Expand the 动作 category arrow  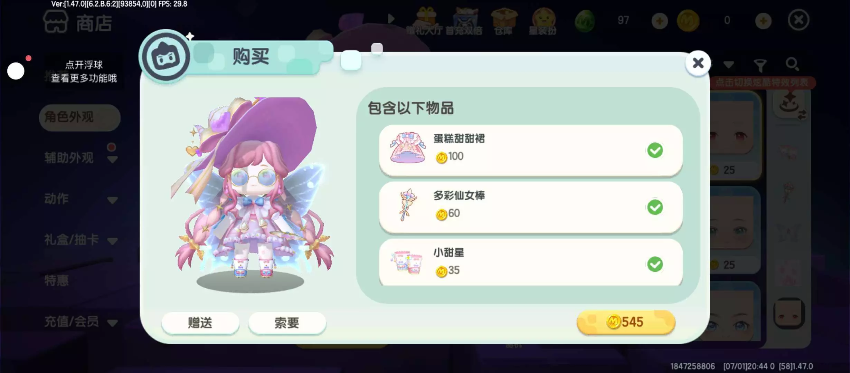tap(112, 200)
